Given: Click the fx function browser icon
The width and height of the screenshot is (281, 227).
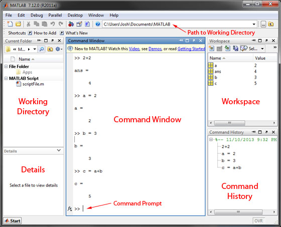Looking at the screenshot, I should (70, 209).
